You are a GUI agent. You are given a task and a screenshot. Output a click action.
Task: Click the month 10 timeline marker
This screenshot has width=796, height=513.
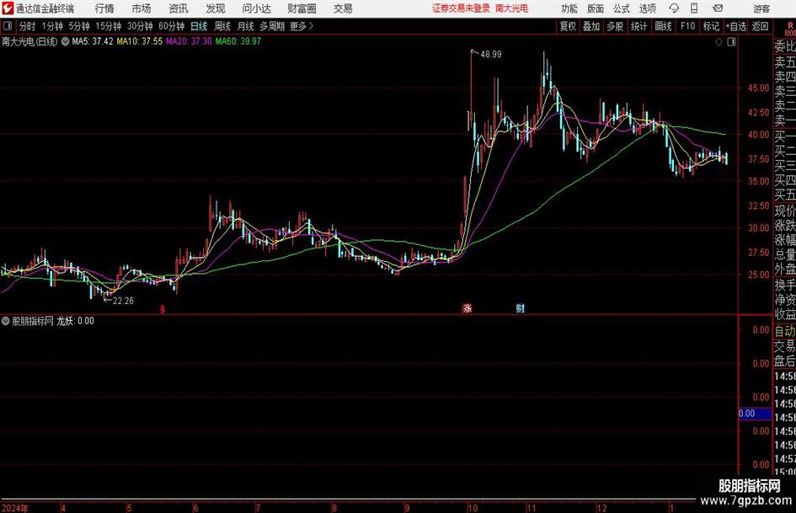[x=473, y=508]
